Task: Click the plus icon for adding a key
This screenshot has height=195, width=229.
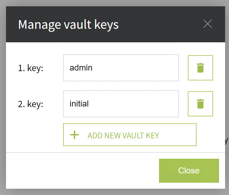Action: tap(74, 135)
